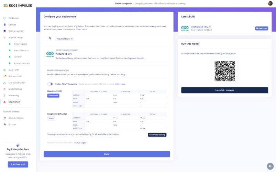This screenshot has width=276, height=172.
Task: Click the EON Tuner sidebar icon
Action: (4, 70)
